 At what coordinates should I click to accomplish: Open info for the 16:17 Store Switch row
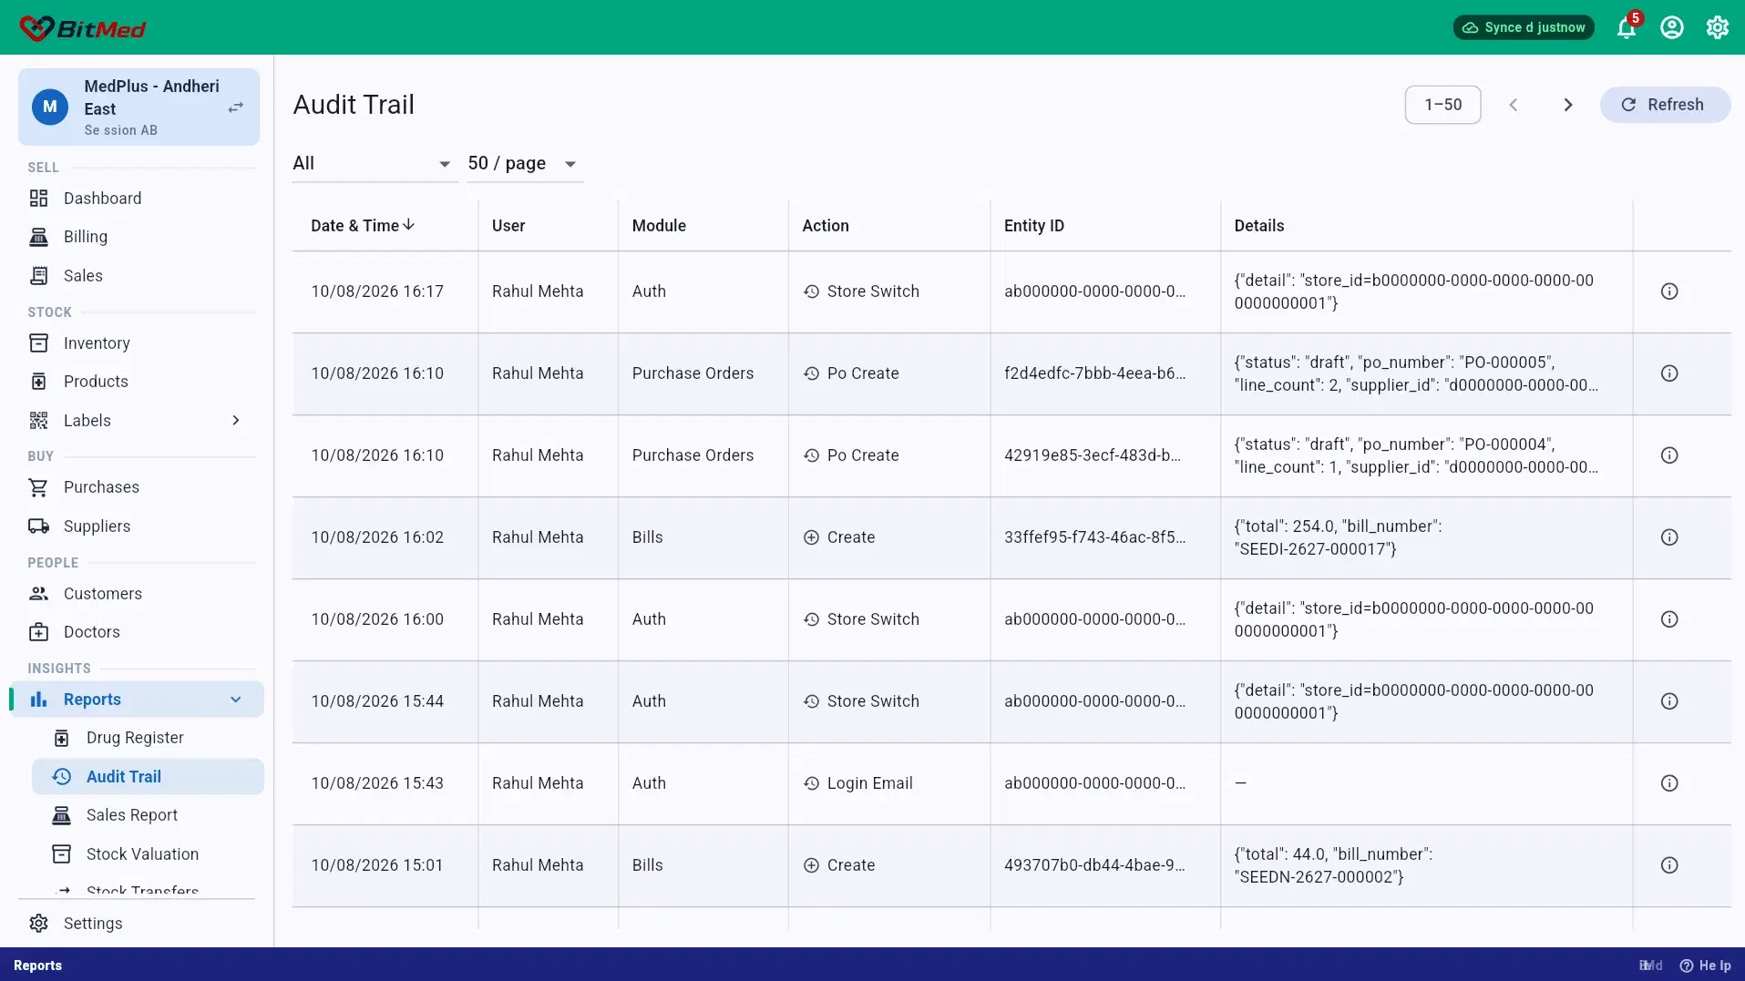coord(1669,291)
